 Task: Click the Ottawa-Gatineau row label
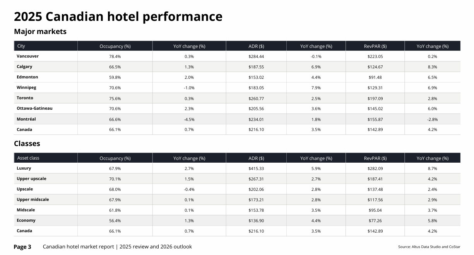34,109
